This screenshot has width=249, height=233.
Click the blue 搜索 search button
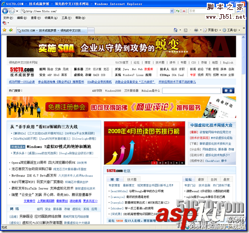[x=228, y=90]
